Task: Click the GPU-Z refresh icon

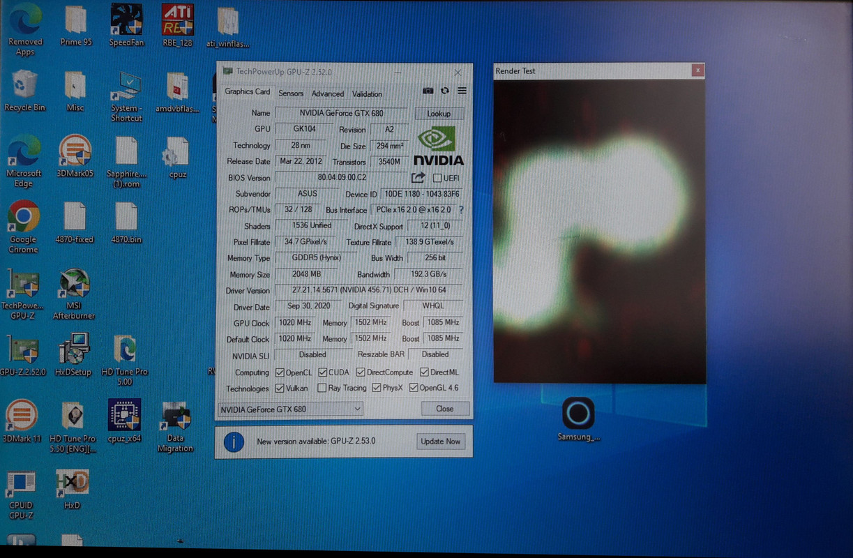Action: pos(445,91)
